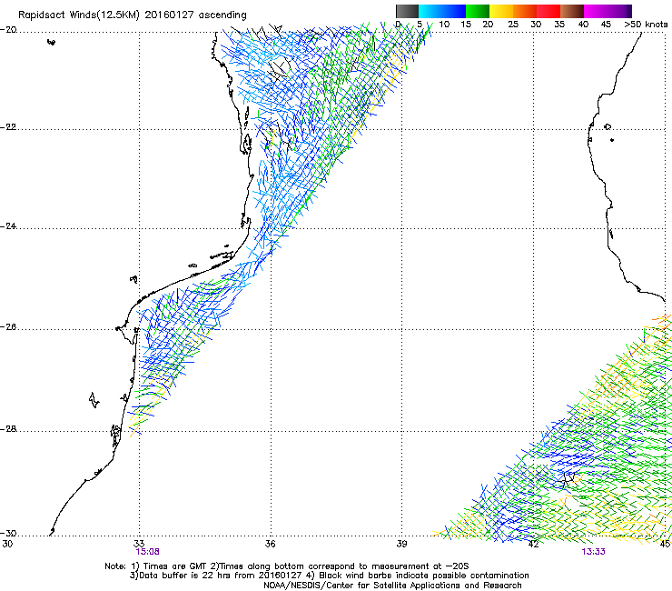Image resolution: width=672 pixels, height=591 pixels.
Task: Click the purple pass time '13:33'
Action: pyautogui.click(x=593, y=552)
